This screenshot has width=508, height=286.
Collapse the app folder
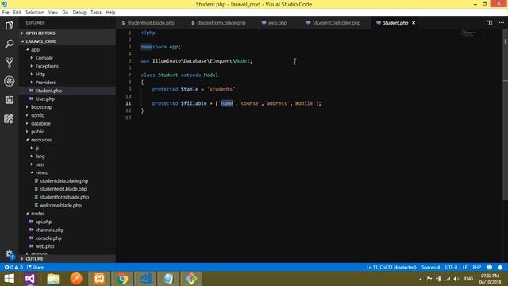(x=67, y=49)
